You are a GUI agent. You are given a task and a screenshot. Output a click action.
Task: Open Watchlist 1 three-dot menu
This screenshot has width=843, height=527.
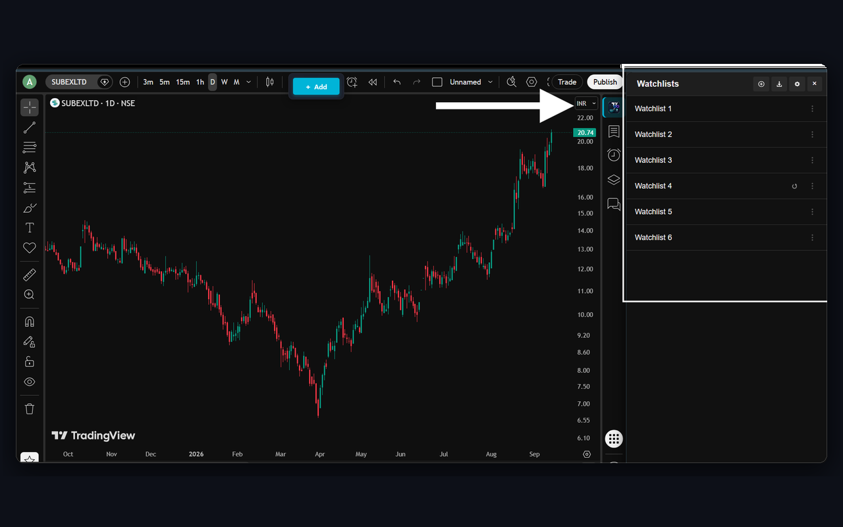click(x=812, y=109)
